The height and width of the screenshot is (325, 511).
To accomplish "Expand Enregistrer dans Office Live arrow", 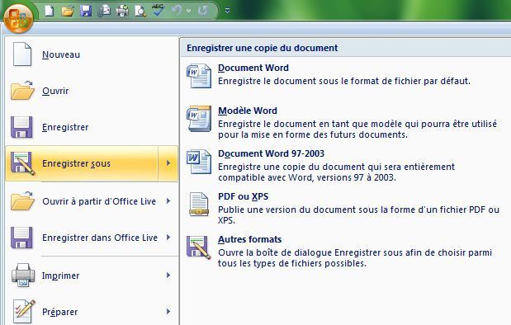I will tap(168, 238).
